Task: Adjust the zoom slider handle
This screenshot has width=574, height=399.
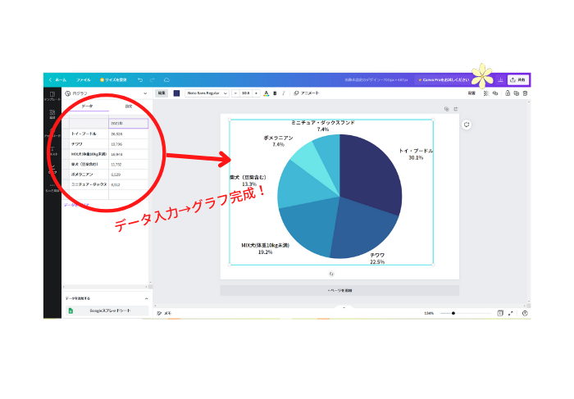Action: (453, 314)
